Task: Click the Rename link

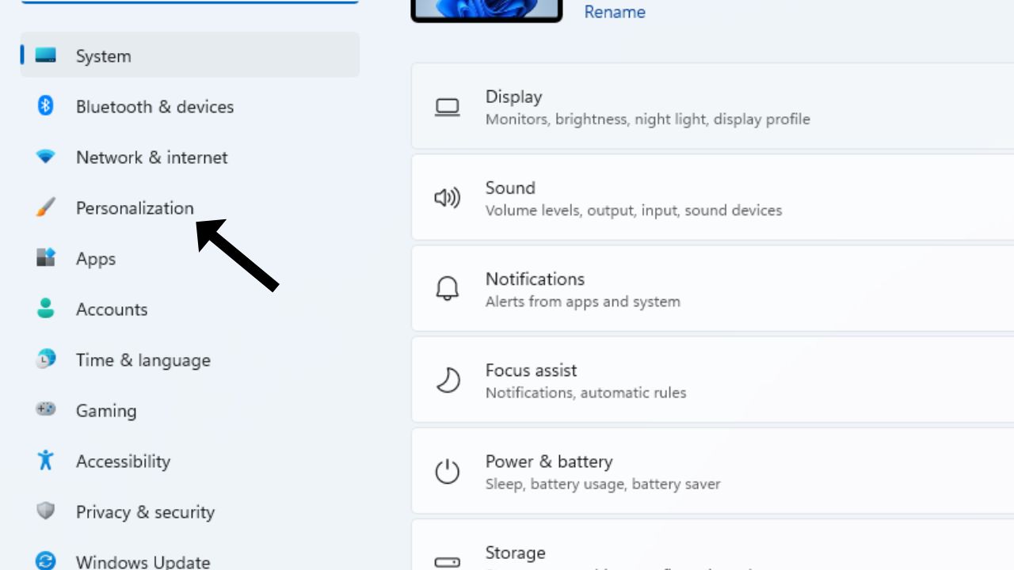Action: click(615, 12)
